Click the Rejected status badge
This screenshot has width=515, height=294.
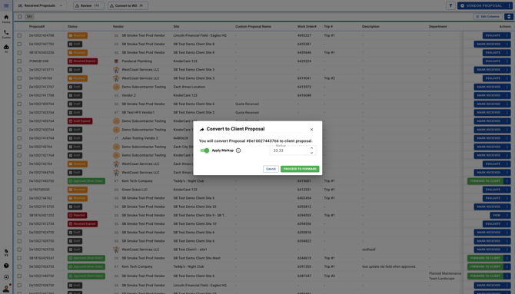tap(77, 215)
